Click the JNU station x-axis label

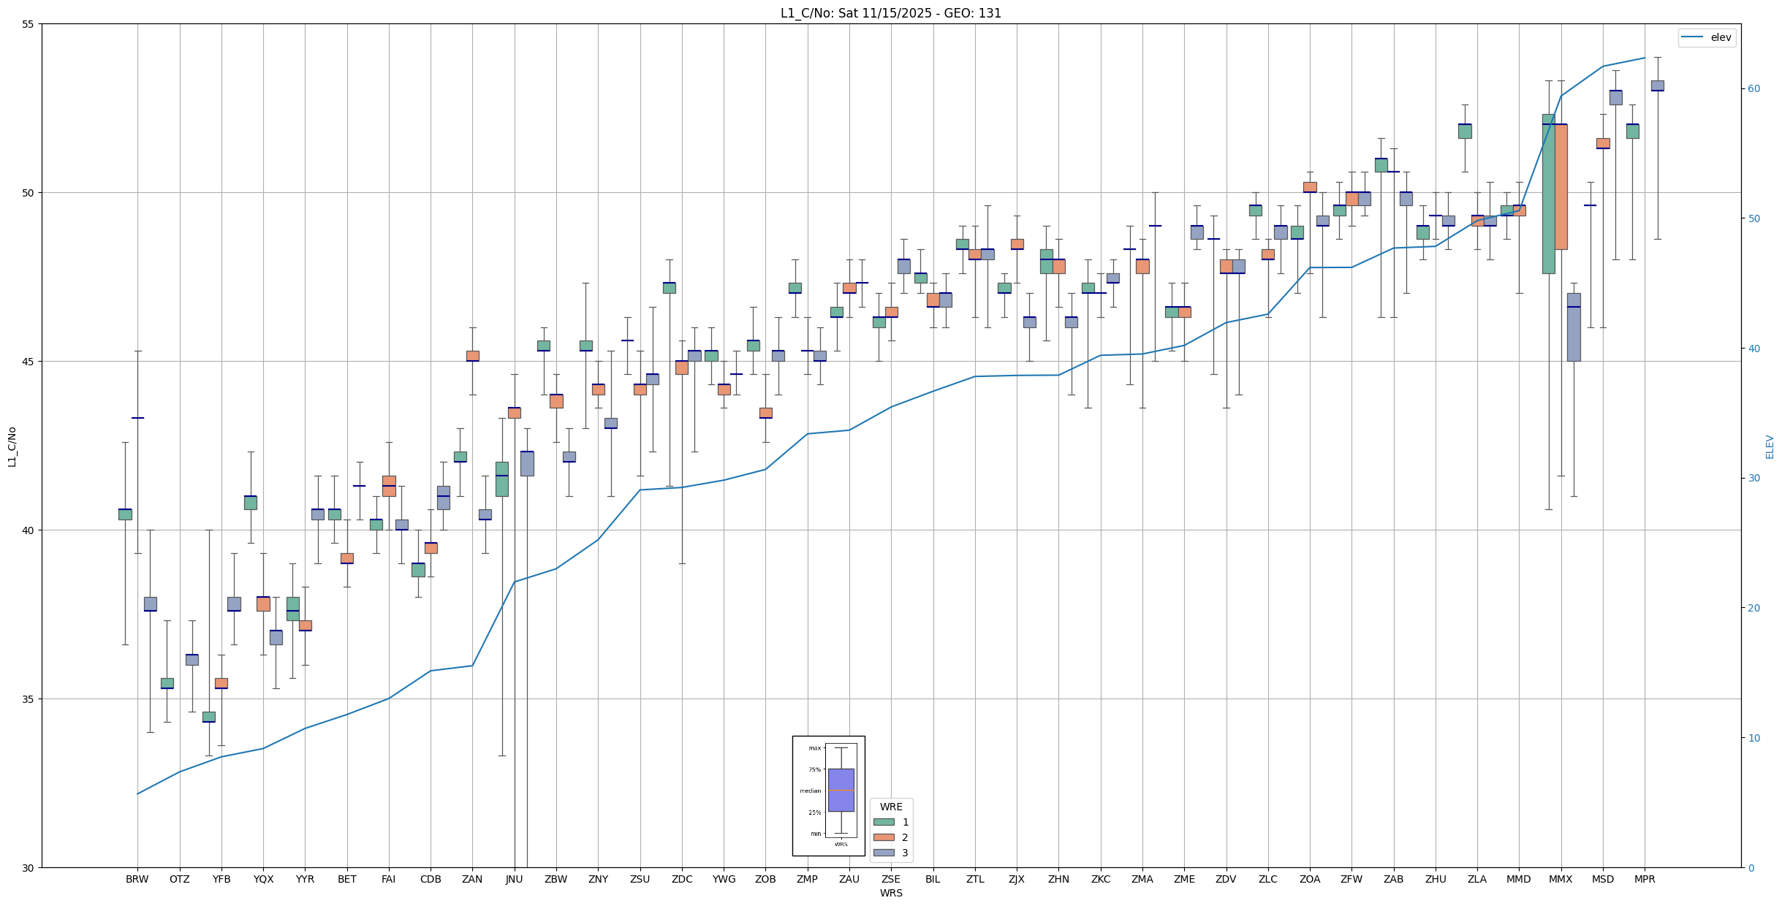(514, 879)
